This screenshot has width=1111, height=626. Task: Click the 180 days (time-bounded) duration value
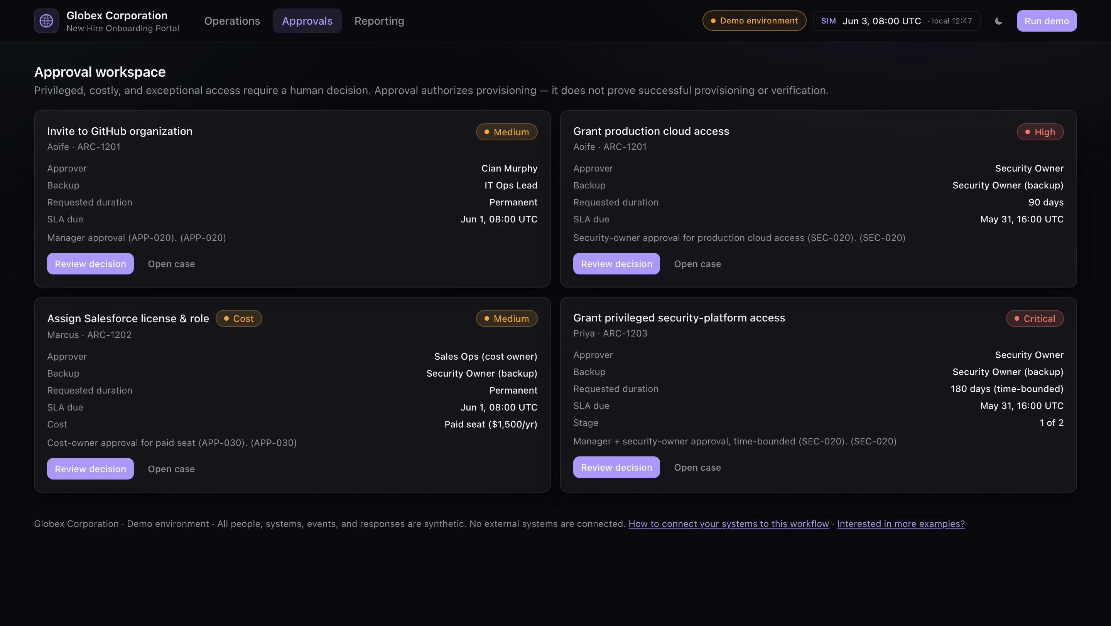pos(1006,389)
